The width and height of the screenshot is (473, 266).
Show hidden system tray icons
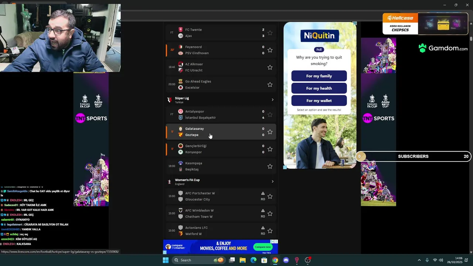tap(419, 260)
